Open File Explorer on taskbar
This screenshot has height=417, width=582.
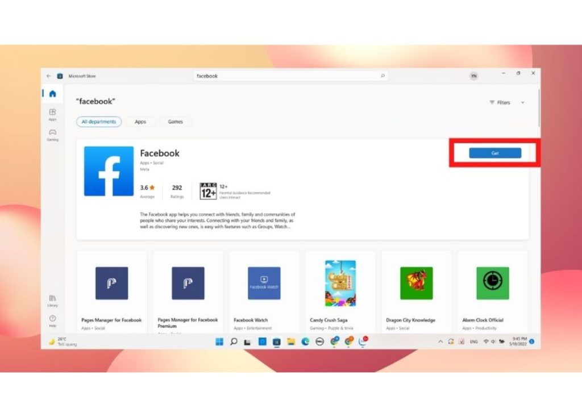[290, 341]
